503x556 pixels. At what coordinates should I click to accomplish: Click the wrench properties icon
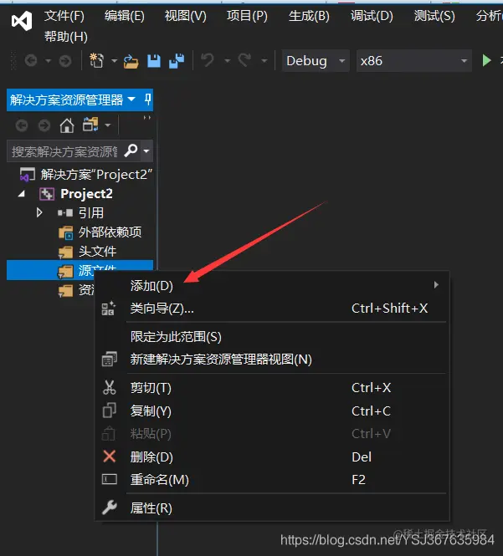point(110,508)
